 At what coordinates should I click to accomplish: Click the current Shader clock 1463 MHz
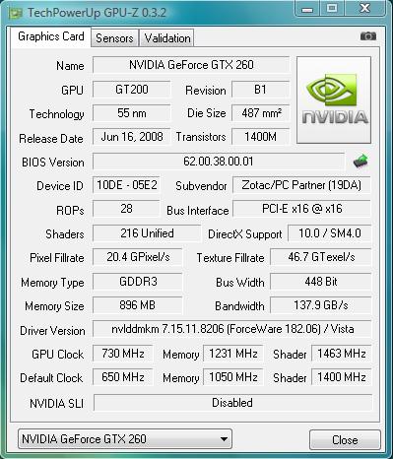(341, 354)
